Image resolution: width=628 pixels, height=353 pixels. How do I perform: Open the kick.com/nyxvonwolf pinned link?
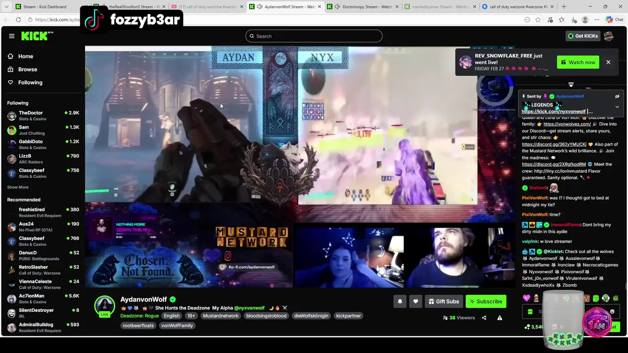tap(553, 111)
